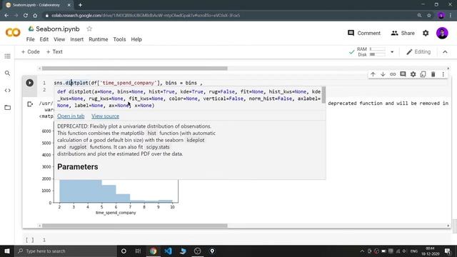457x257 pixels.
Task: Add a new Text cell
Action: 54,52
